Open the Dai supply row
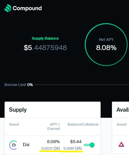The height and width of the screenshot is (155, 129). pyautogui.click(x=52, y=145)
